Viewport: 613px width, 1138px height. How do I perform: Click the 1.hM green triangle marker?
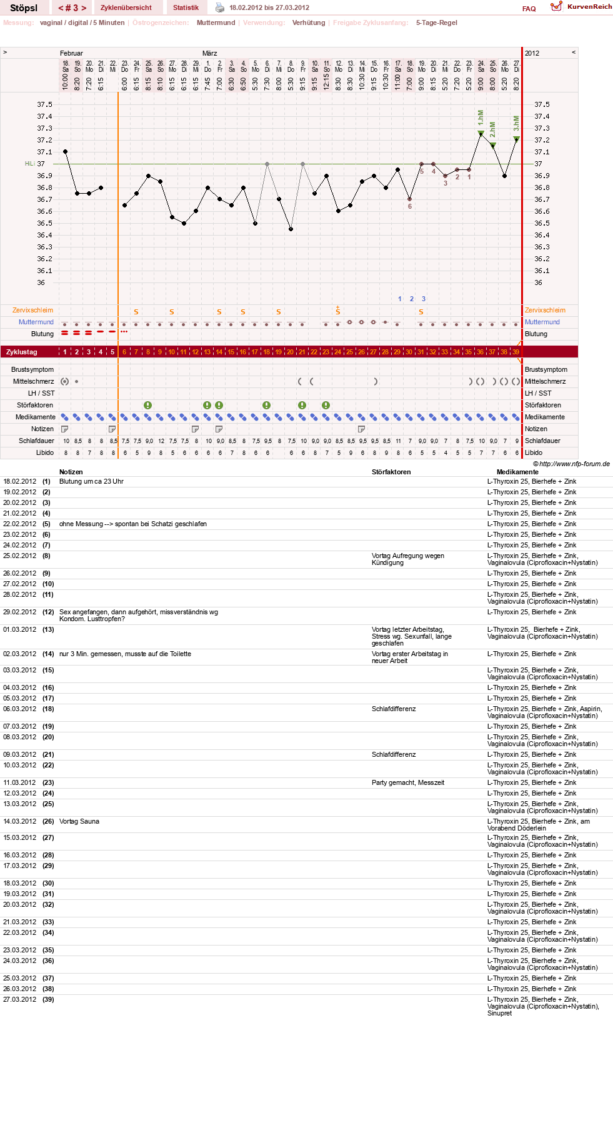481,133
